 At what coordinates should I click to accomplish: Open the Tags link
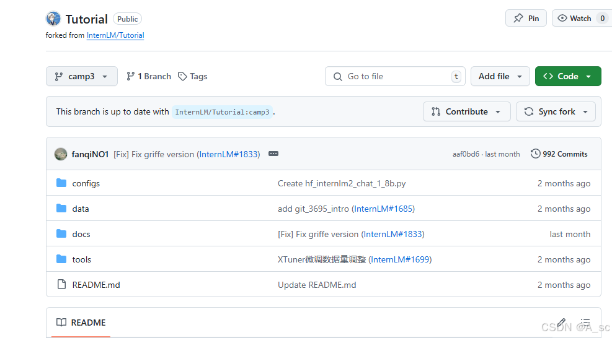pos(192,76)
